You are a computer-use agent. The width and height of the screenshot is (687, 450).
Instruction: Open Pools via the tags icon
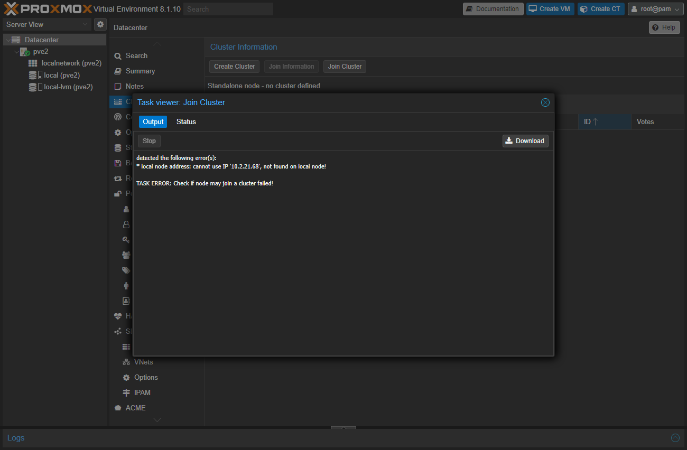126,270
